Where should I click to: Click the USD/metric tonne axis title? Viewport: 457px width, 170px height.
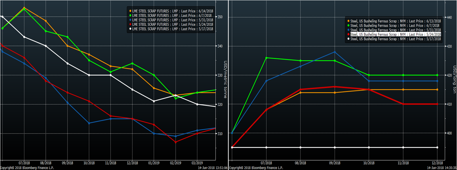pos(225,80)
